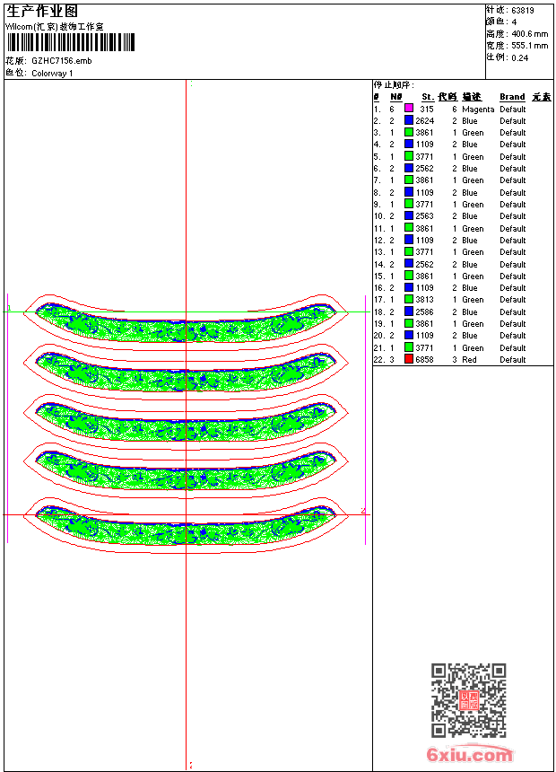The image size is (556, 772).
Task: Click the file name GZHC7156.emb
Action: pyautogui.click(x=62, y=61)
